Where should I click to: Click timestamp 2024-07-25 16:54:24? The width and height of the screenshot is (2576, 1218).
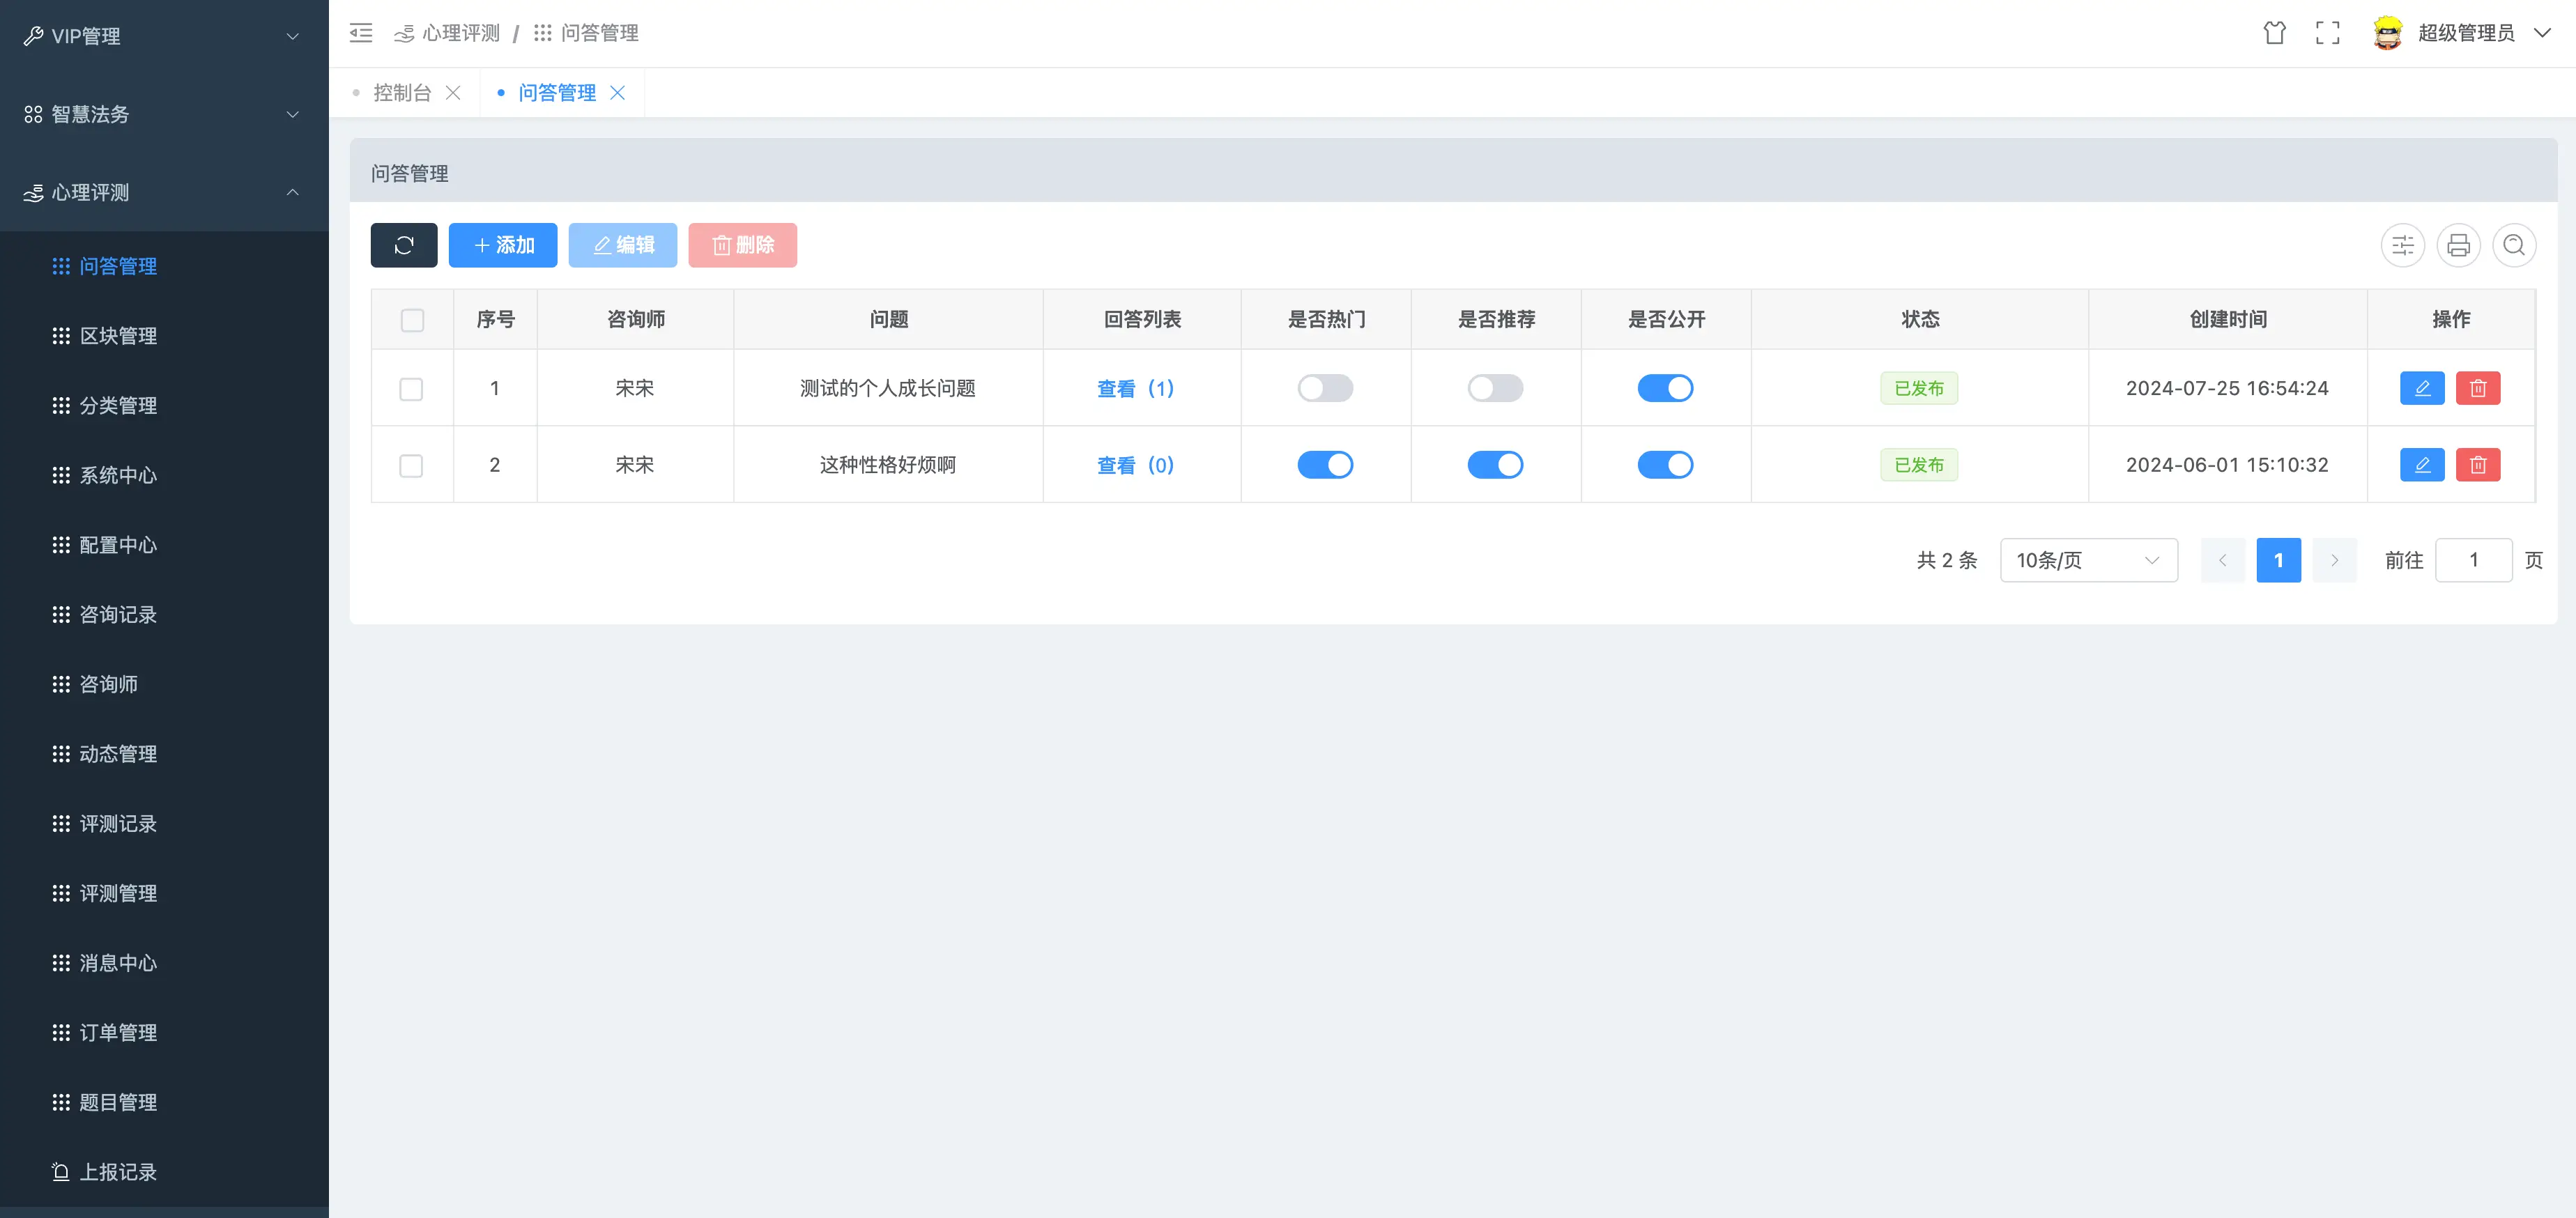point(2227,388)
